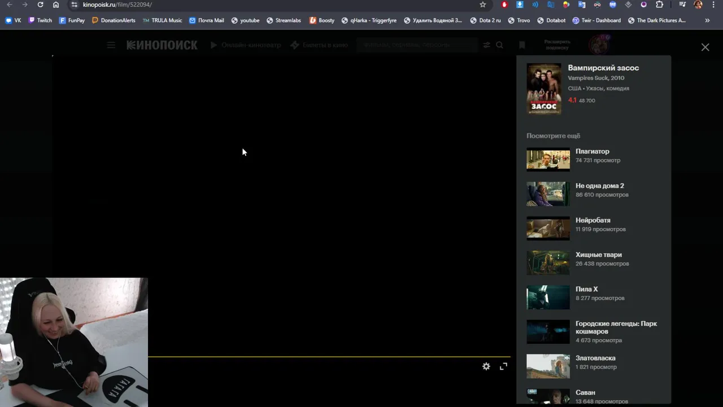The height and width of the screenshot is (407, 723).
Task: Open the Trovo bookmark
Action: coord(519,20)
